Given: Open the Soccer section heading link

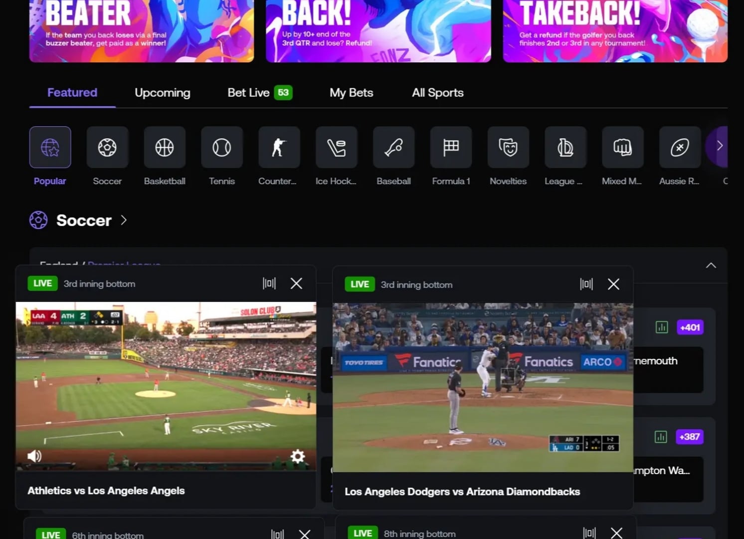Looking at the screenshot, I should (x=84, y=220).
